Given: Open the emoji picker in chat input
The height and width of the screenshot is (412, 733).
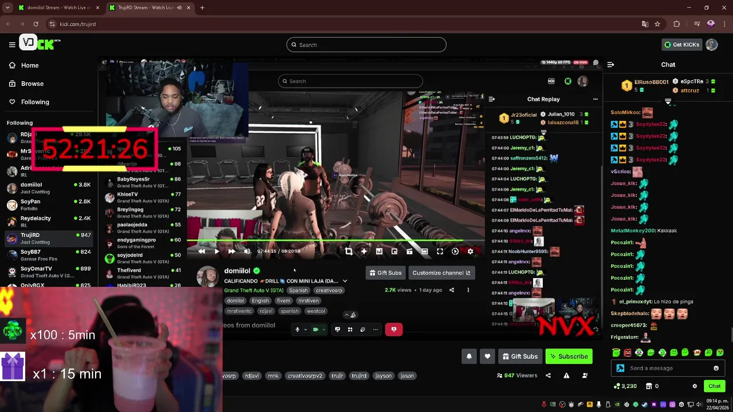Looking at the screenshot, I should 716,368.
